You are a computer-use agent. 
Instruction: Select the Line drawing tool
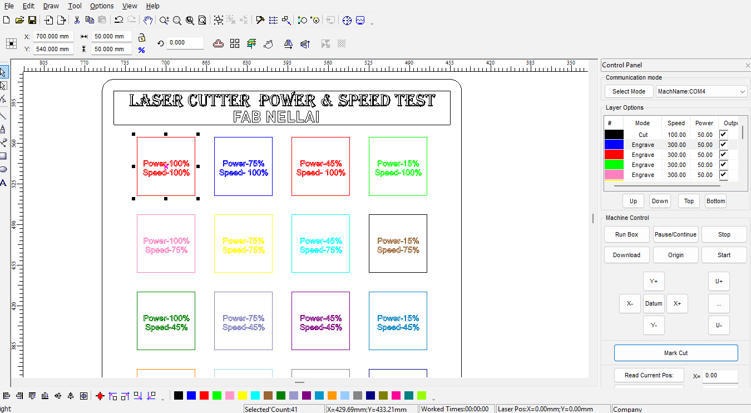(x=3, y=115)
